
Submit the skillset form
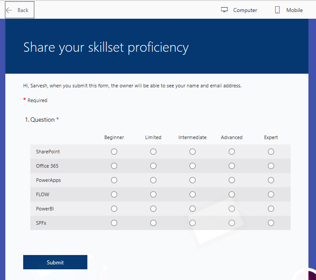pyautogui.click(x=55, y=262)
